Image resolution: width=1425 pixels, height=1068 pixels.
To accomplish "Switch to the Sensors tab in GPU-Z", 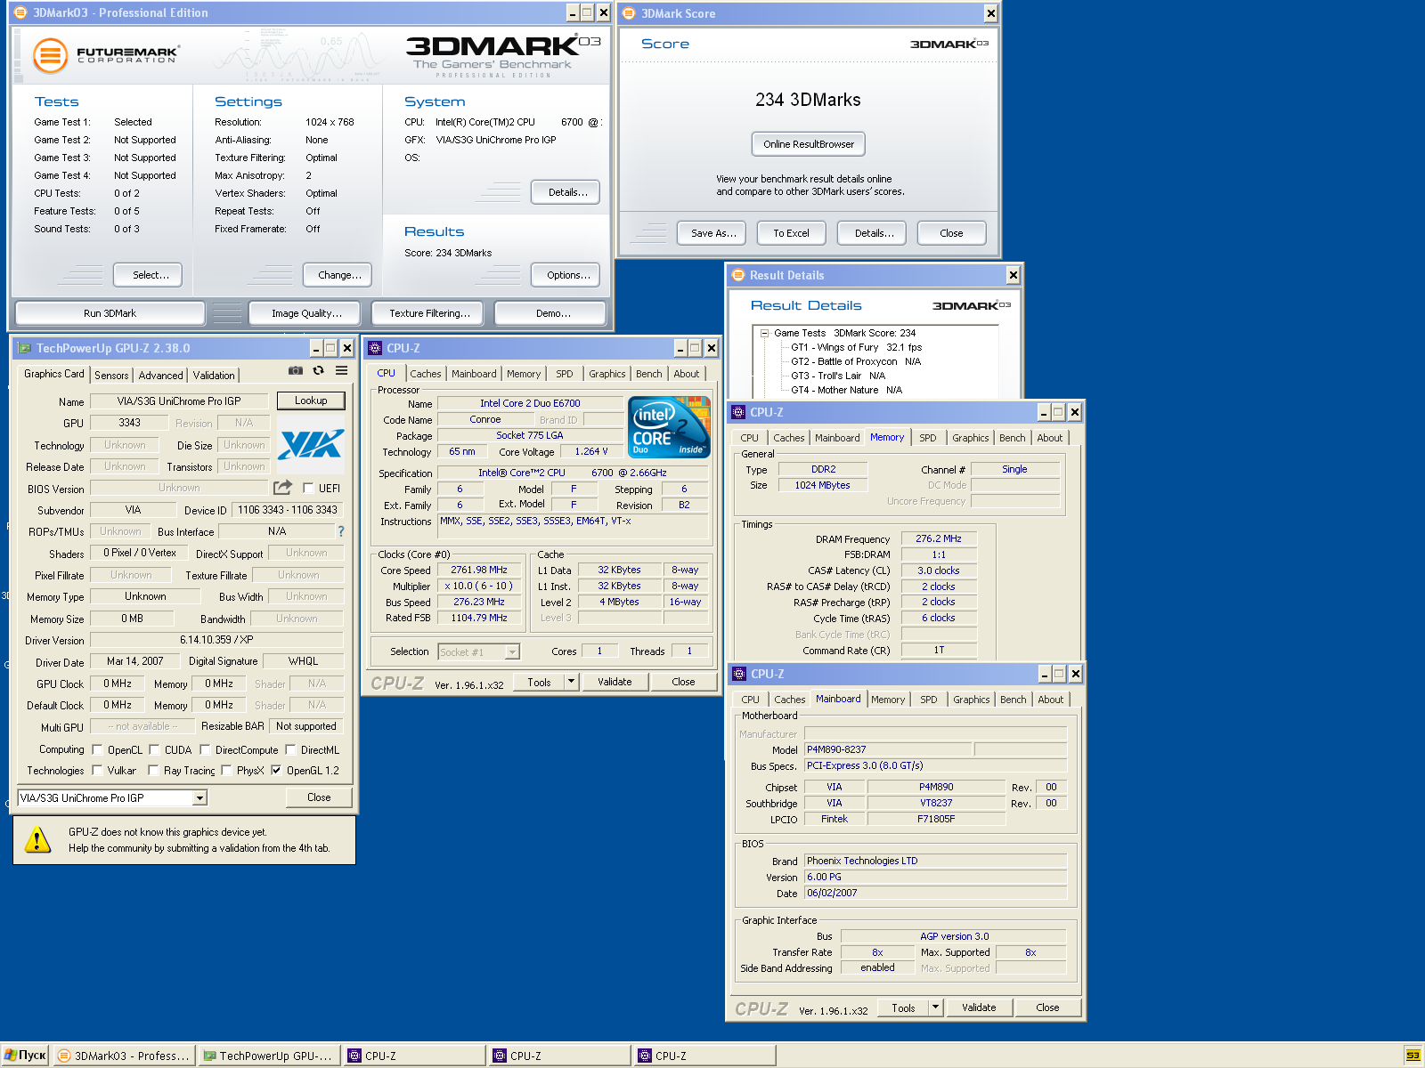I will (111, 376).
